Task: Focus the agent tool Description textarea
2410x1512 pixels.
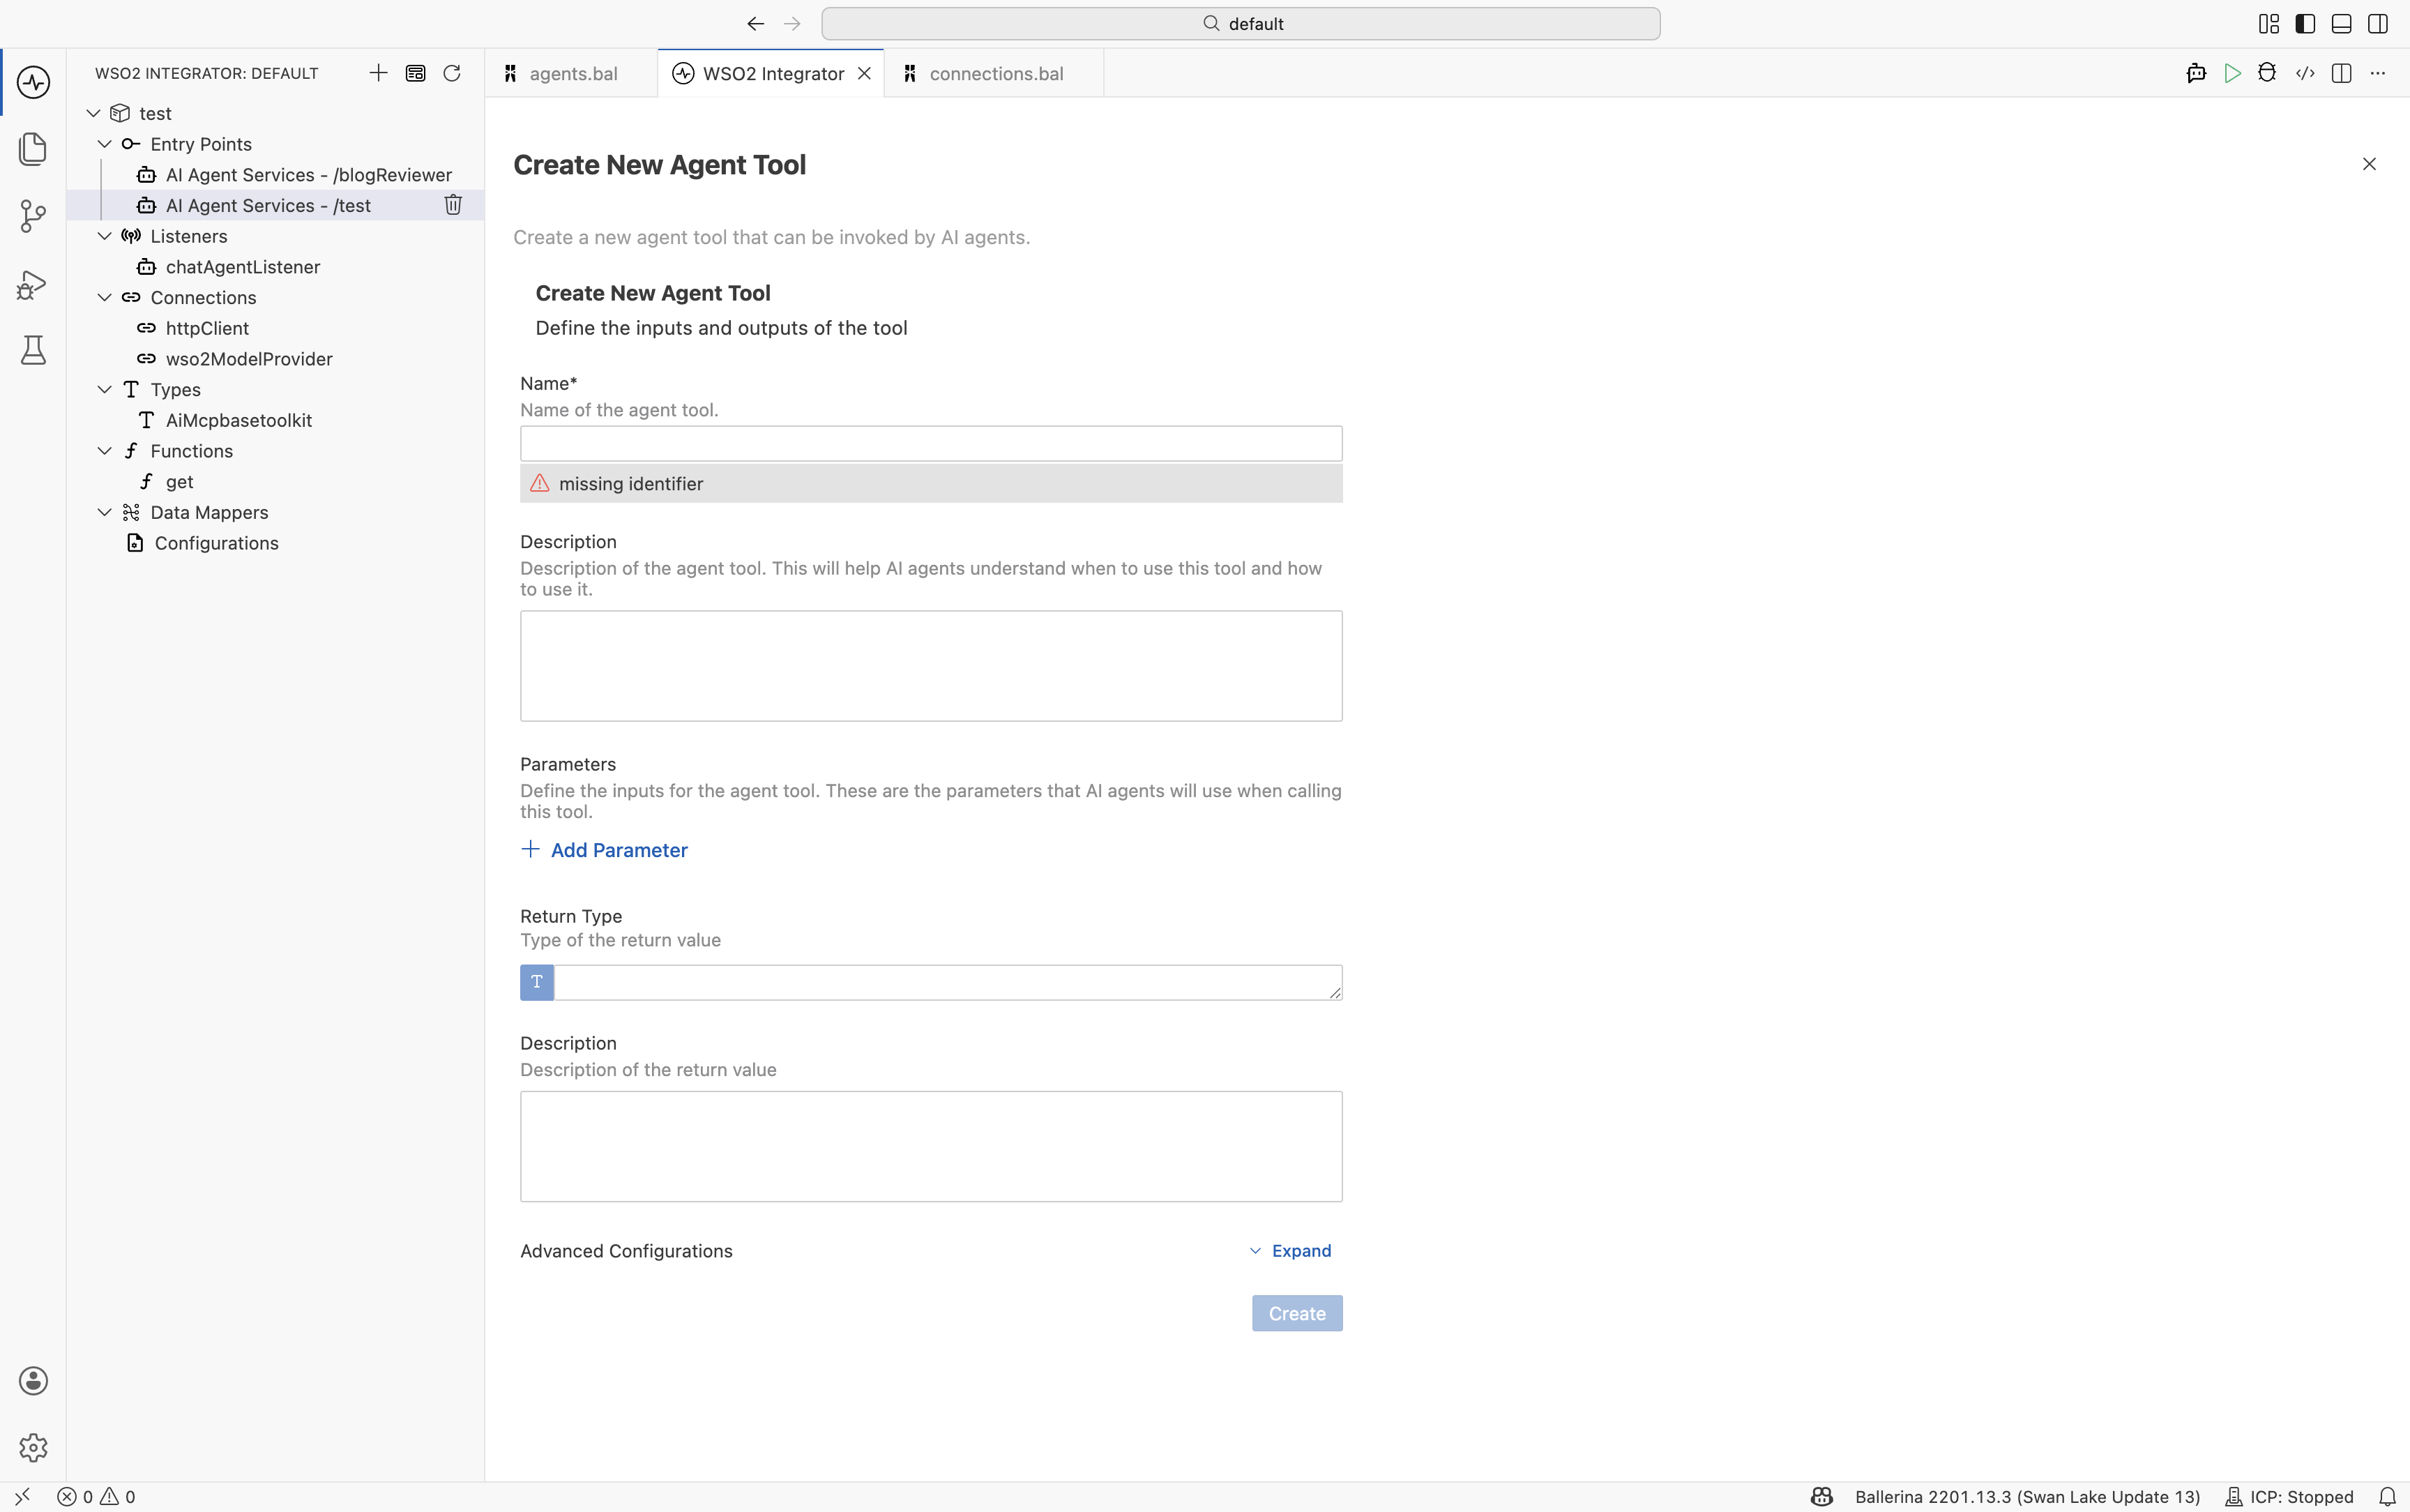Action: [x=931, y=666]
